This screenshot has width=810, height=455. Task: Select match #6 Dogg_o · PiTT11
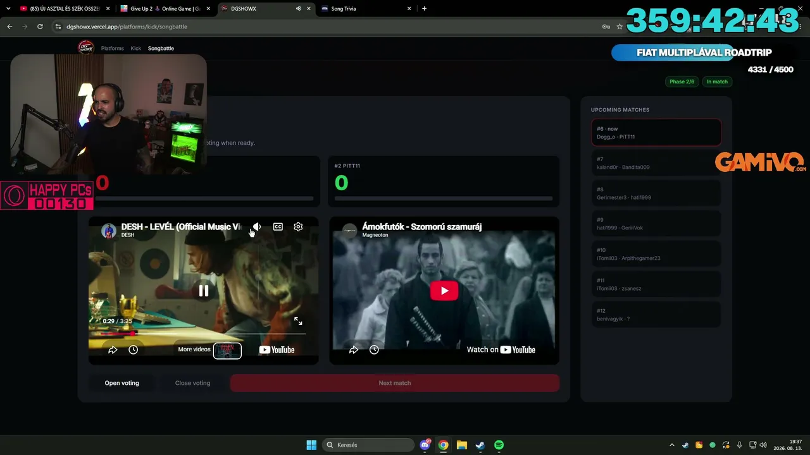point(656,133)
